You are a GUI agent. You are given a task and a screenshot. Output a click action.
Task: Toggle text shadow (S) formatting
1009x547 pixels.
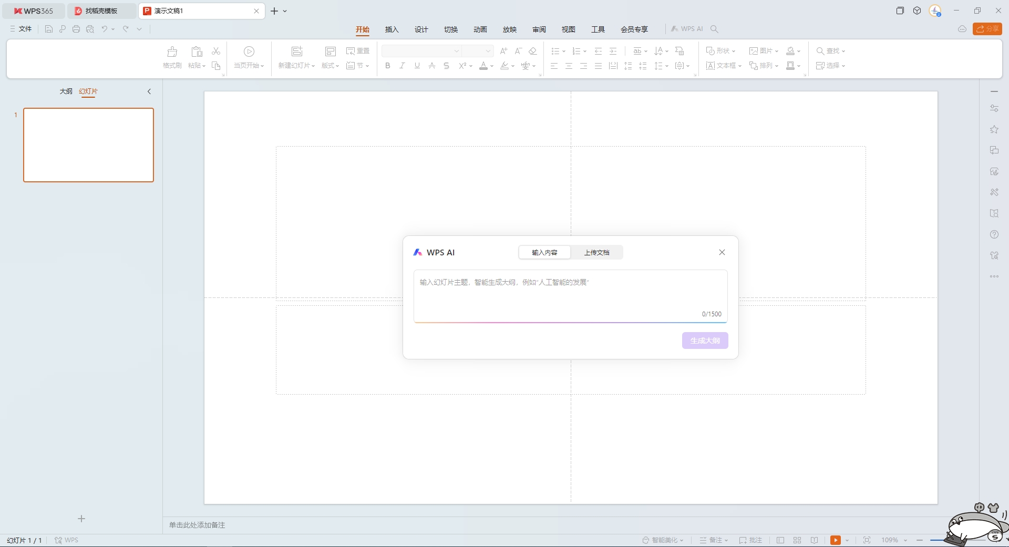point(446,66)
